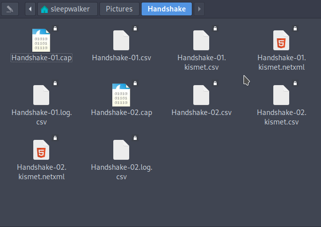Select the Handshake-01.kismet.netxml HTML icon
This screenshot has width=321, height=227.
[281, 40]
